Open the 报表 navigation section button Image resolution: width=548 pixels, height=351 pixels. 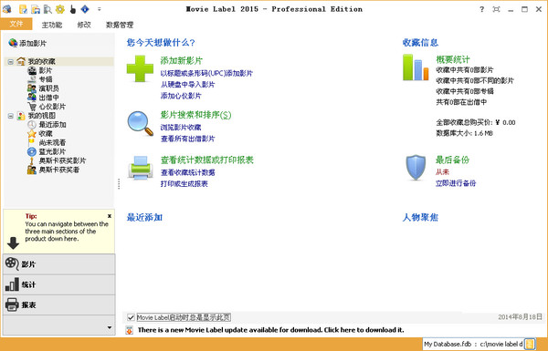58,305
